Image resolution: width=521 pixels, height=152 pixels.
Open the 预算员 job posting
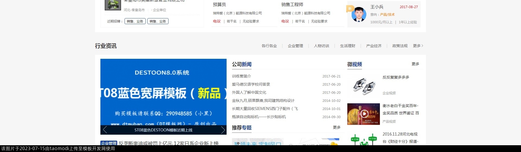click(219, 5)
